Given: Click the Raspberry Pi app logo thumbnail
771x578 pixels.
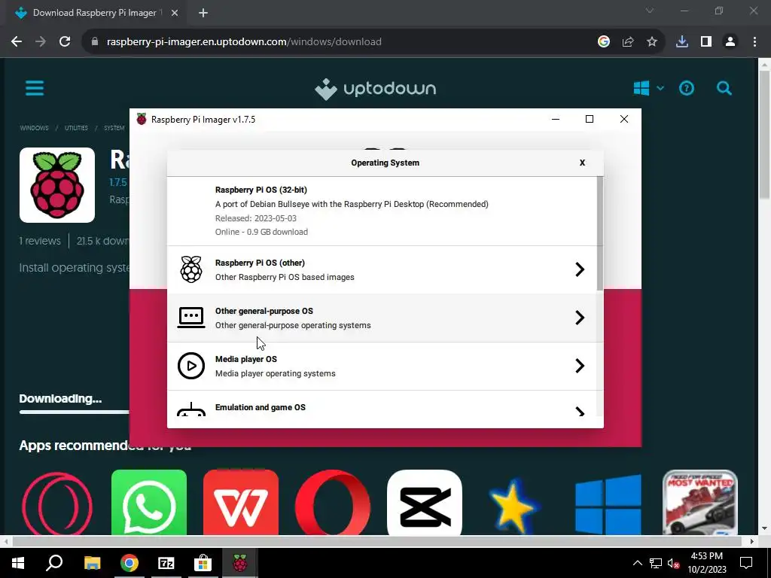Looking at the screenshot, I should tap(57, 185).
